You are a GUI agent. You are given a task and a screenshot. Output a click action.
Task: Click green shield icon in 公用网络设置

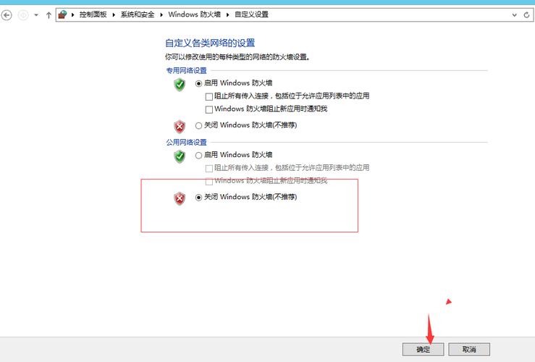180,156
